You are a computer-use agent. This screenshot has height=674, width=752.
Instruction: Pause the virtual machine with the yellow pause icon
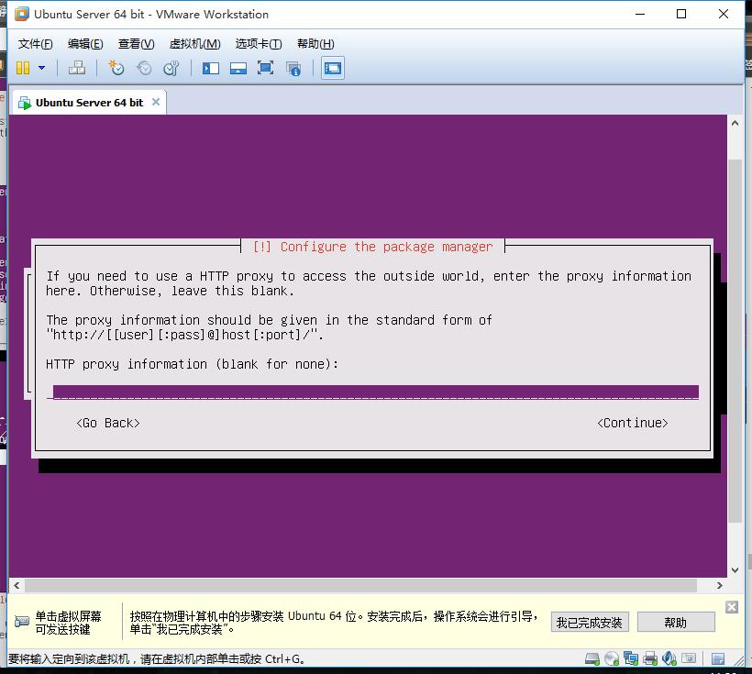pyautogui.click(x=23, y=68)
